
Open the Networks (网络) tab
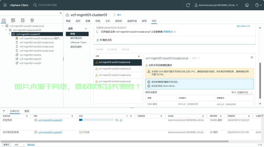point(144,21)
